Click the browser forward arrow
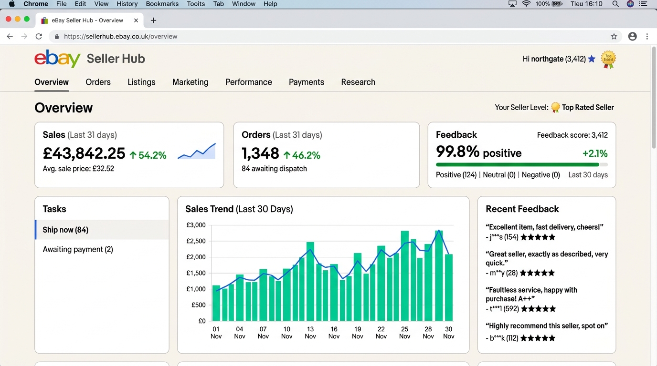 pos(24,36)
